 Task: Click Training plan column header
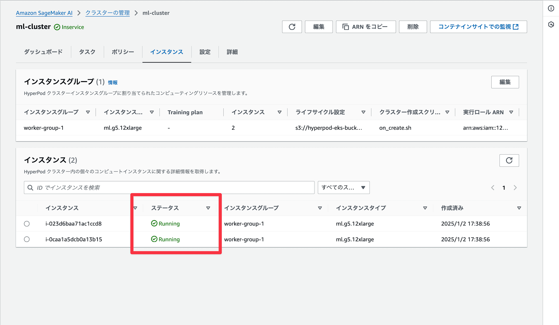pos(185,112)
